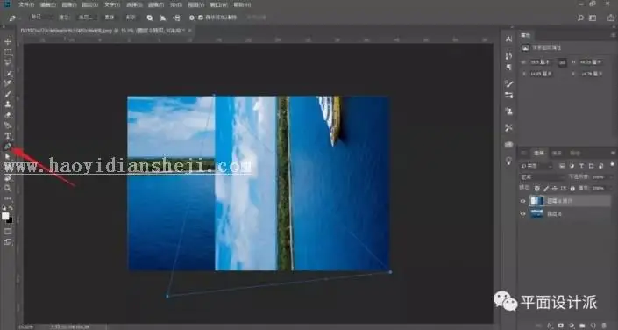This screenshot has height=330, width=618.
Task: Select the Pen tool in toolbar
Action: [x=8, y=147]
